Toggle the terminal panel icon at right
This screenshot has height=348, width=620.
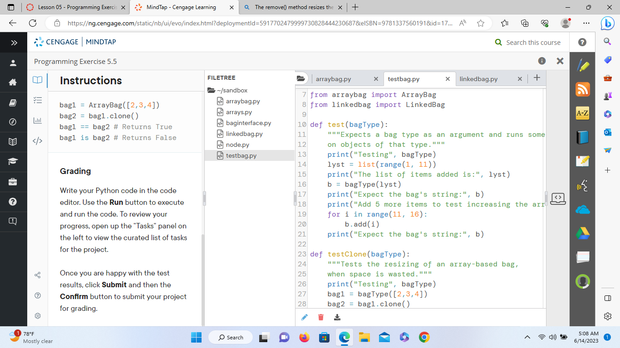558,198
